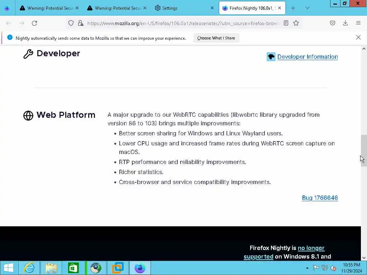Click the network tray icon
This screenshot has width=367, height=275.
325,268
